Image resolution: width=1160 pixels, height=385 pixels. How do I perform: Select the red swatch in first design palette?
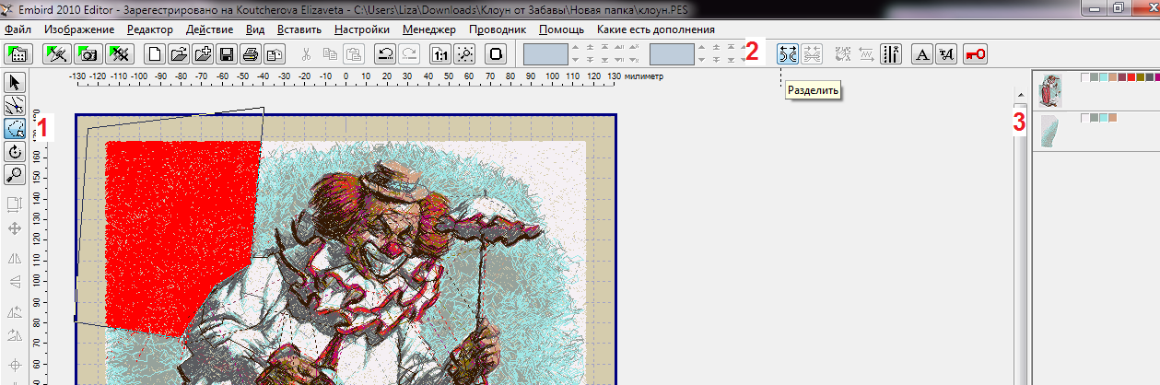click(1132, 77)
